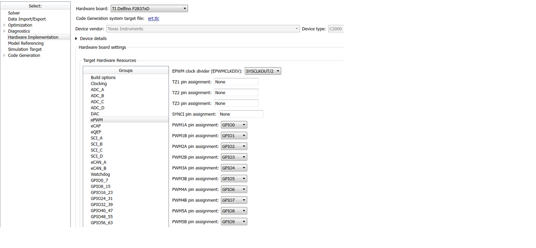The height and width of the screenshot is (248, 536).
Task: Select the SCI_A group
Action: (97, 138)
